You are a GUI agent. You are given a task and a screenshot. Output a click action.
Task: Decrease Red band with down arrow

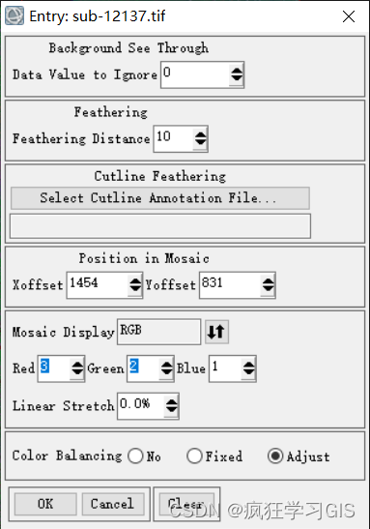[77, 372]
